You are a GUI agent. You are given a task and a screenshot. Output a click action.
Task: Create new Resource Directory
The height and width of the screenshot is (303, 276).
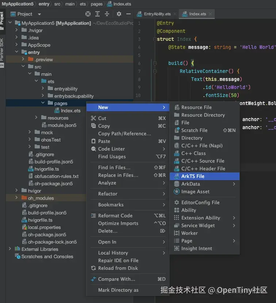pos(204,115)
